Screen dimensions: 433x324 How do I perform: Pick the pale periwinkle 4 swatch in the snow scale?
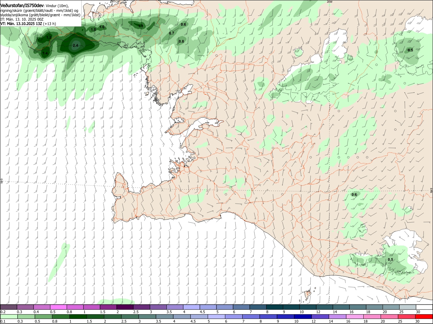[x=191, y=307]
